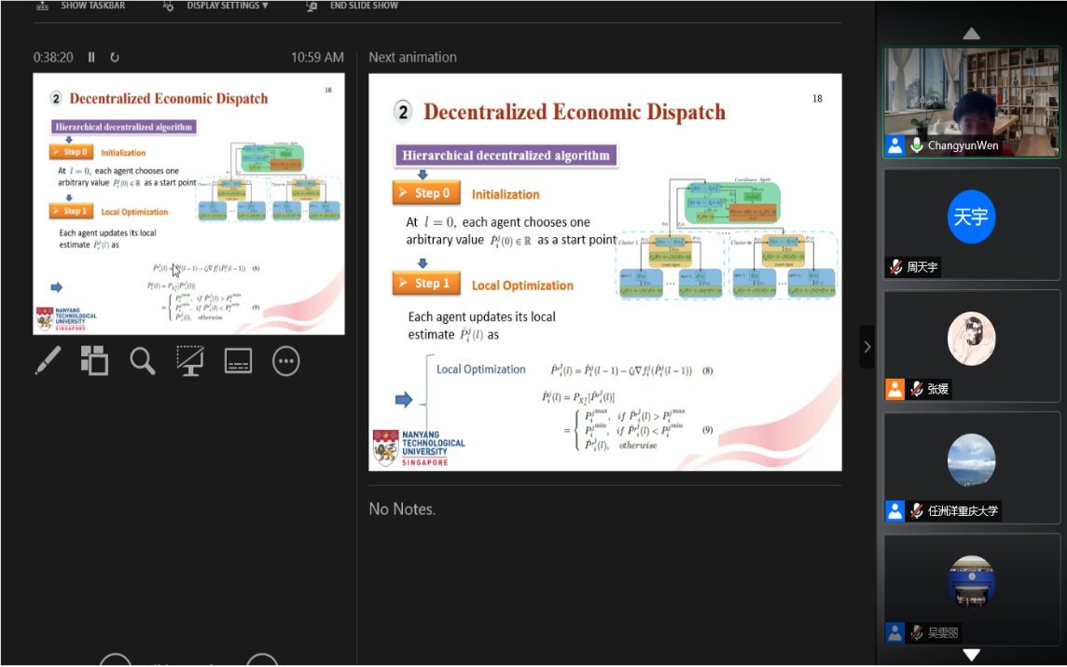Toggle subtitles in presenter view
Image resolution: width=1067 pixels, height=667 pixels.
point(238,360)
